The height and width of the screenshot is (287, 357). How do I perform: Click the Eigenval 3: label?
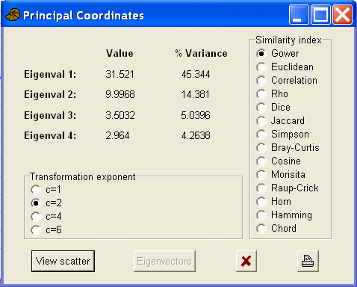(50, 115)
